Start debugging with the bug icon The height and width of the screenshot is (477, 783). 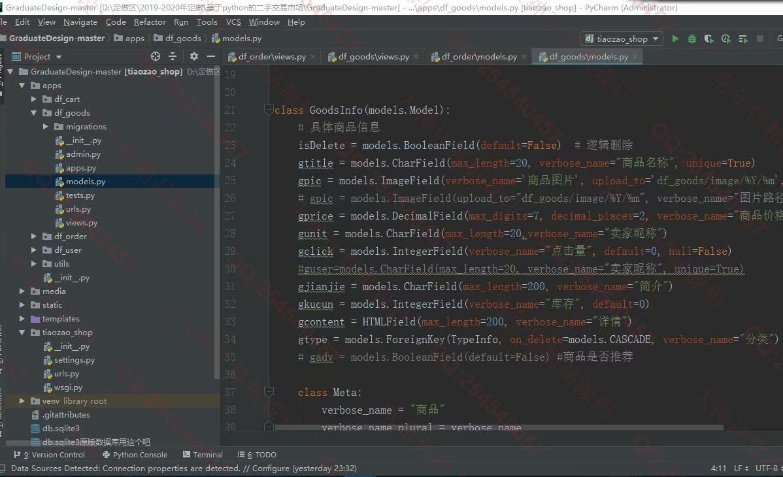[692, 39]
